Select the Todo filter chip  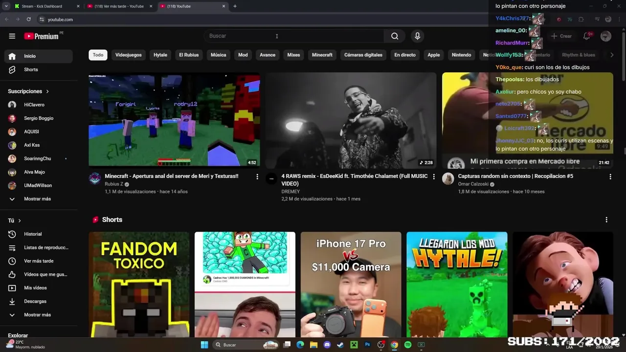(x=98, y=55)
